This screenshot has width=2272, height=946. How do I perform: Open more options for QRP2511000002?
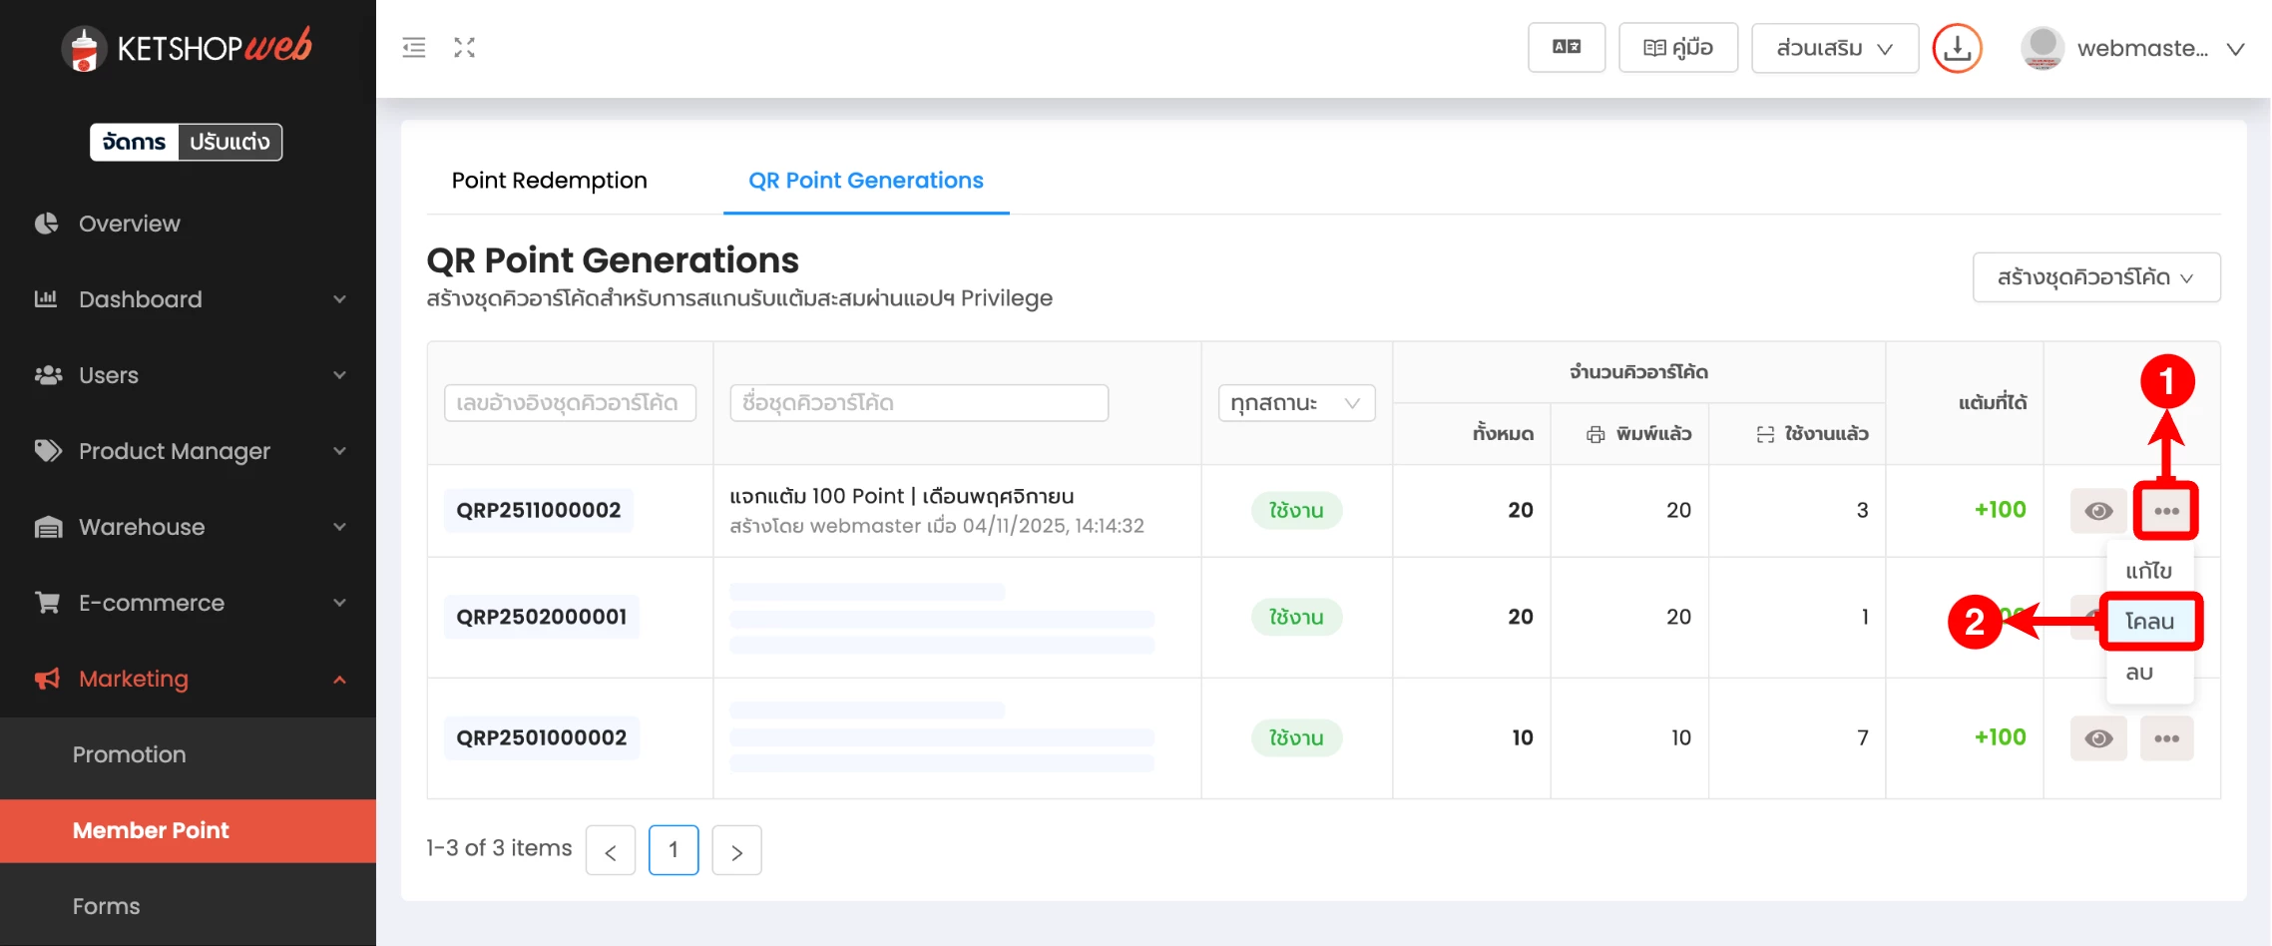tap(2165, 511)
